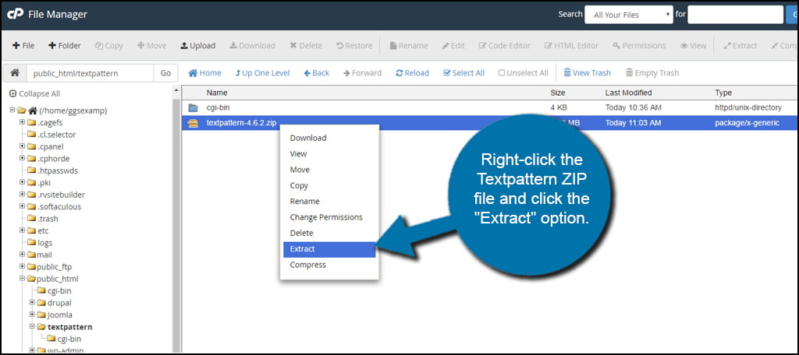Expand the .cpanel folder
This screenshot has height=355, width=799.
[22, 146]
